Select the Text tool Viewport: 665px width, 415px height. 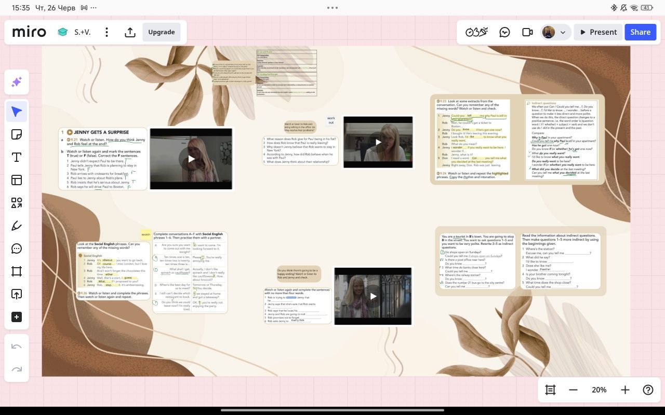pyautogui.click(x=17, y=157)
